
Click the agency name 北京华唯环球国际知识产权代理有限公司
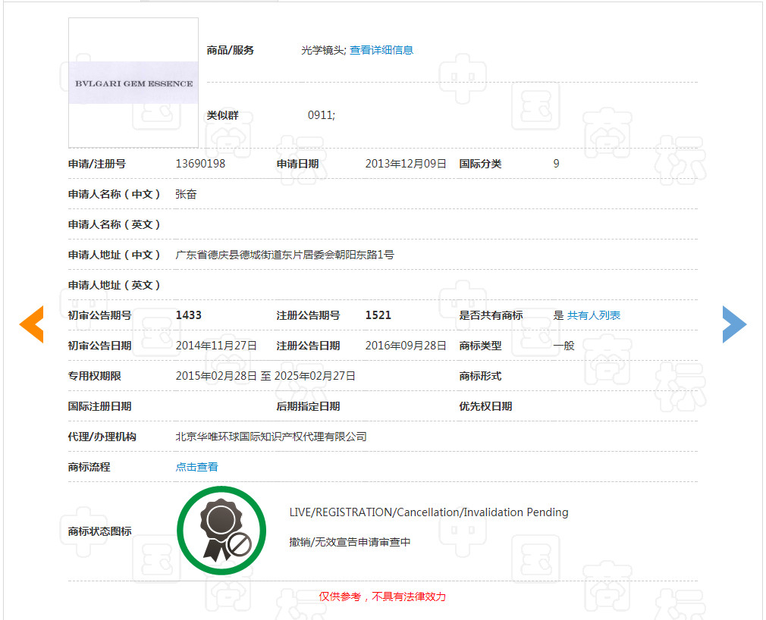point(271,437)
